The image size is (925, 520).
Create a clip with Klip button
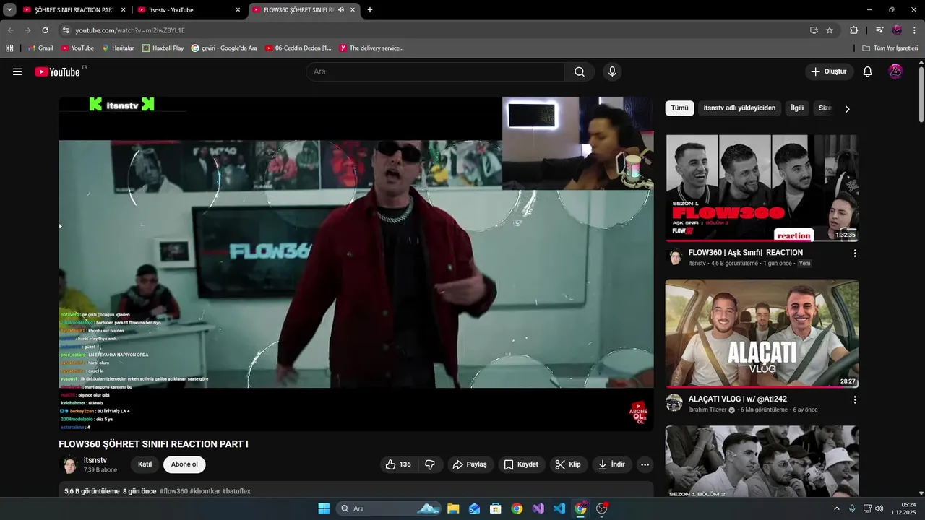pos(568,464)
